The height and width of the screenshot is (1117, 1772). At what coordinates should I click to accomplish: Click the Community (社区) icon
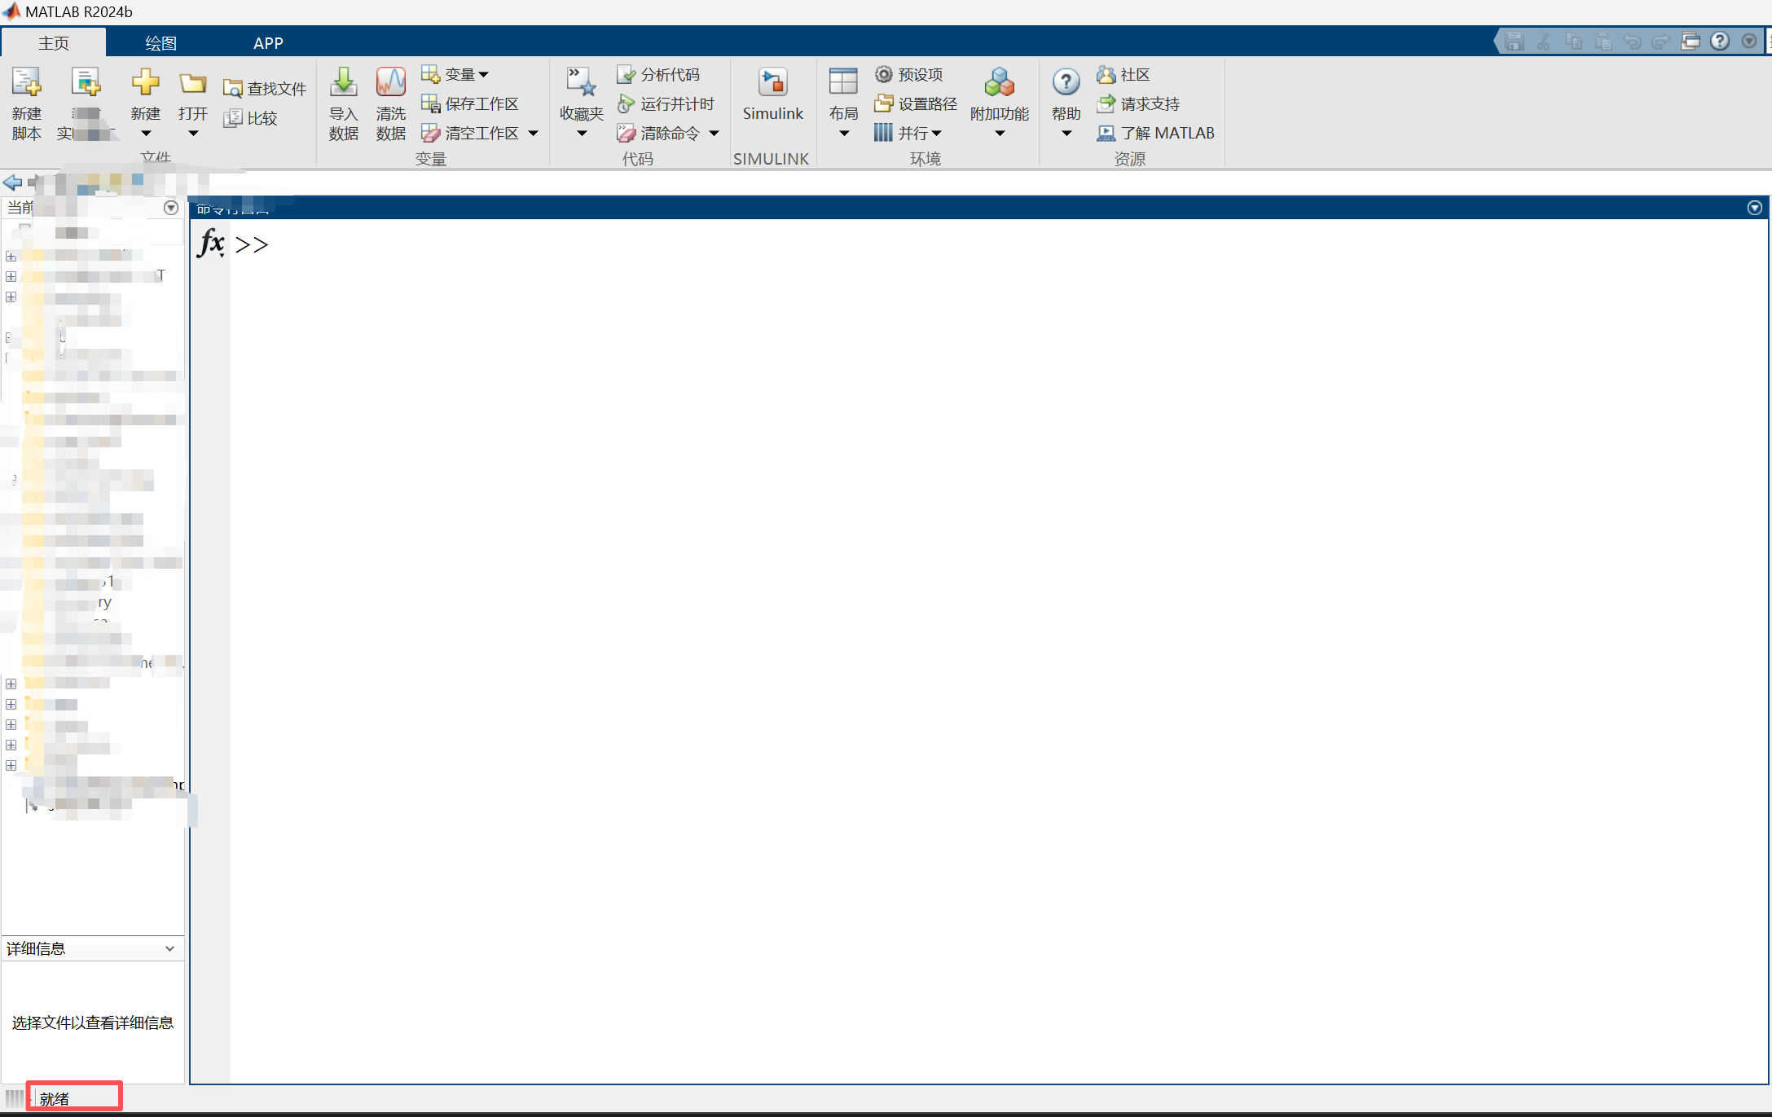pyautogui.click(x=1106, y=74)
